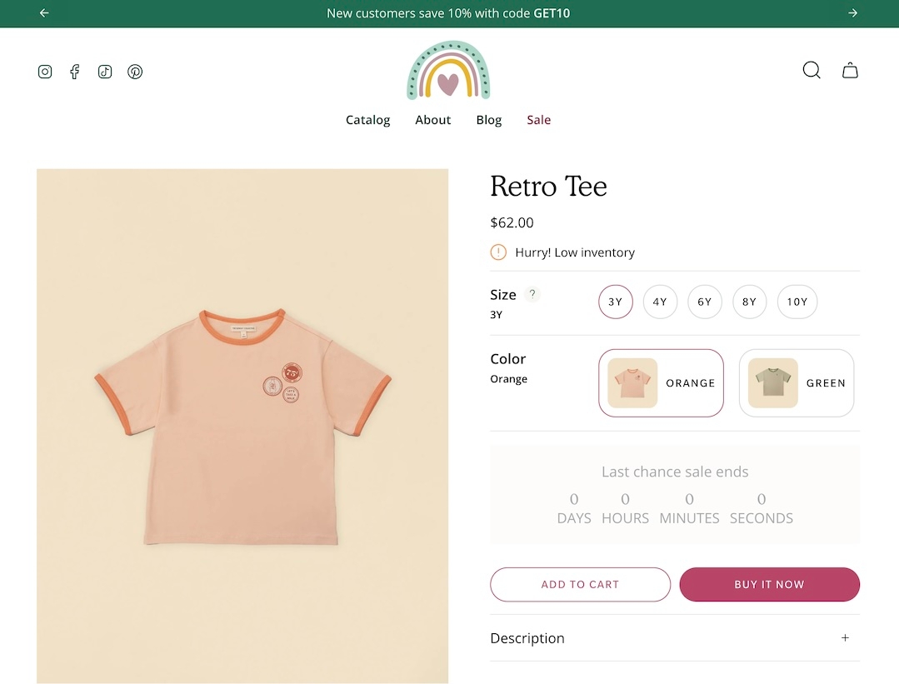Image resolution: width=899 pixels, height=684 pixels.
Task: Go to the Sale page
Action: click(x=538, y=120)
